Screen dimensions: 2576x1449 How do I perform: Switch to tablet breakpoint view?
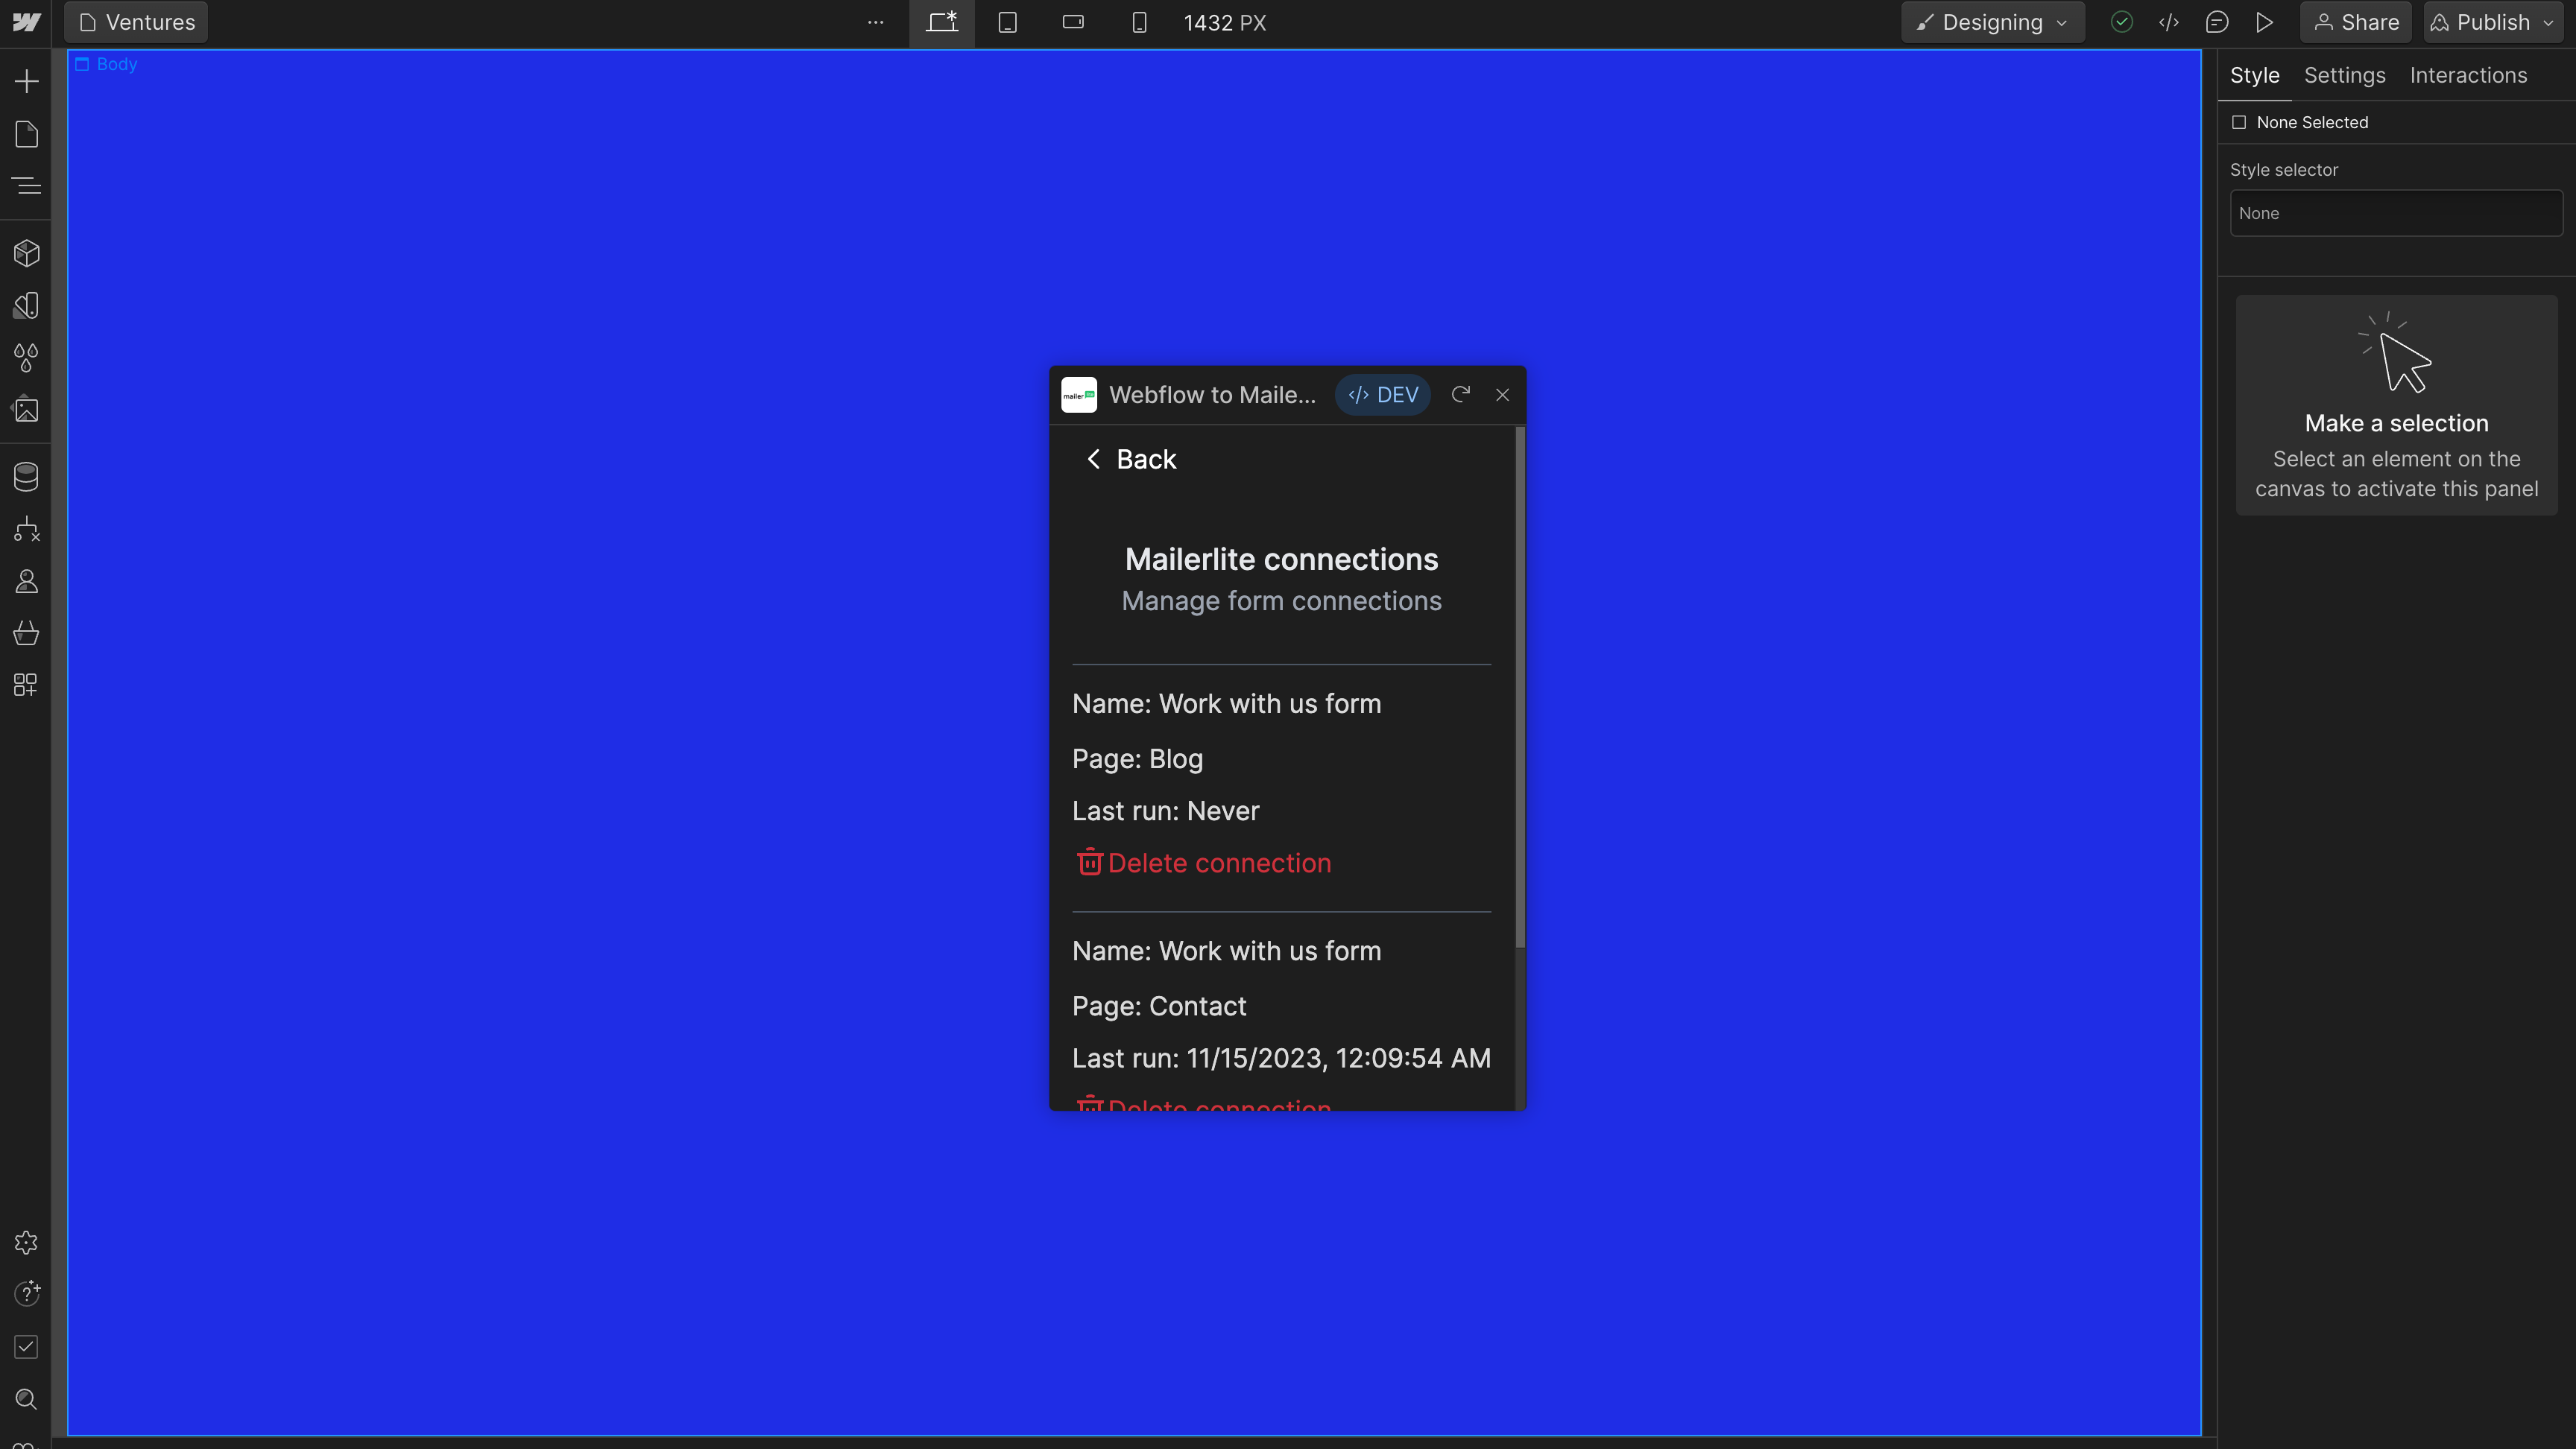pyautogui.click(x=1007, y=22)
